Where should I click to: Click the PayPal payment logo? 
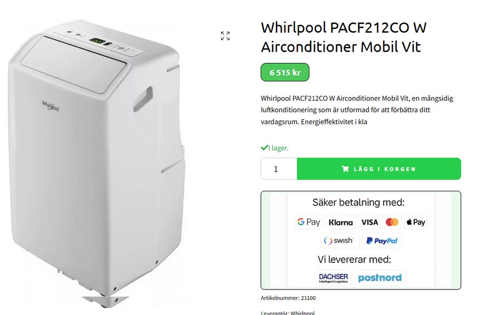(x=382, y=240)
